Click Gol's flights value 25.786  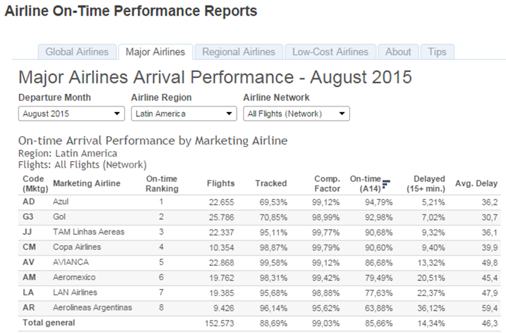coord(221,217)
